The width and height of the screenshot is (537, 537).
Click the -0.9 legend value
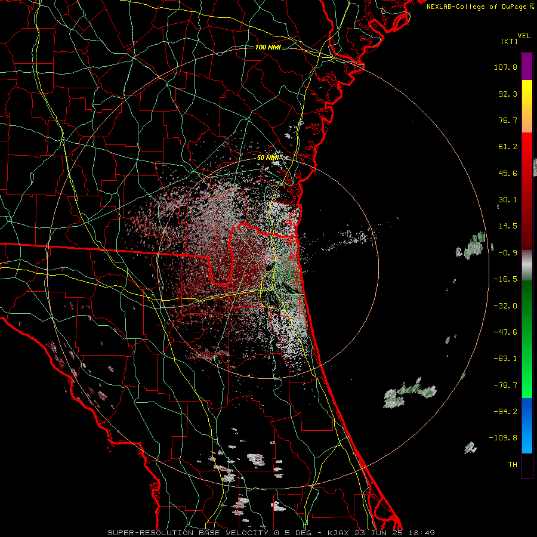(x=508, y=253)
